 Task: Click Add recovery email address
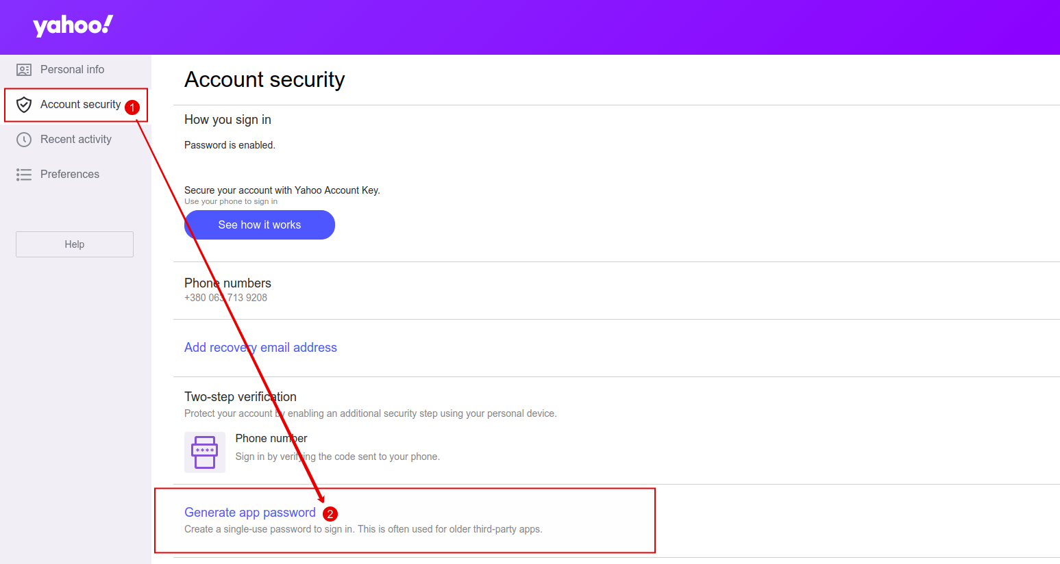(260, 347)
